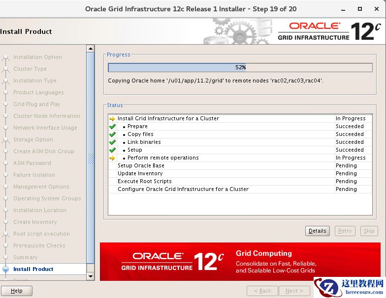
Task: Select the Installation Type step
Action: coord(35,81)
